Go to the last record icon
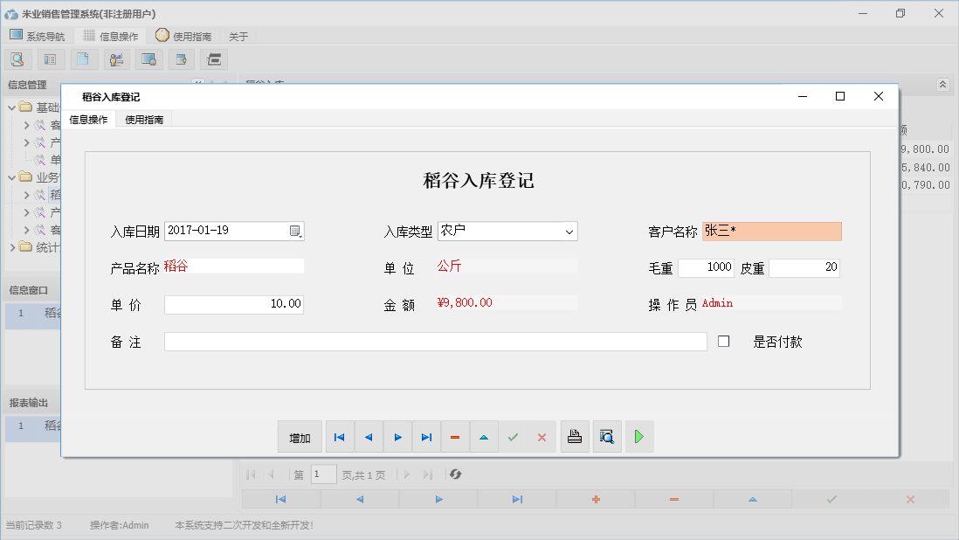 (426, 436)
